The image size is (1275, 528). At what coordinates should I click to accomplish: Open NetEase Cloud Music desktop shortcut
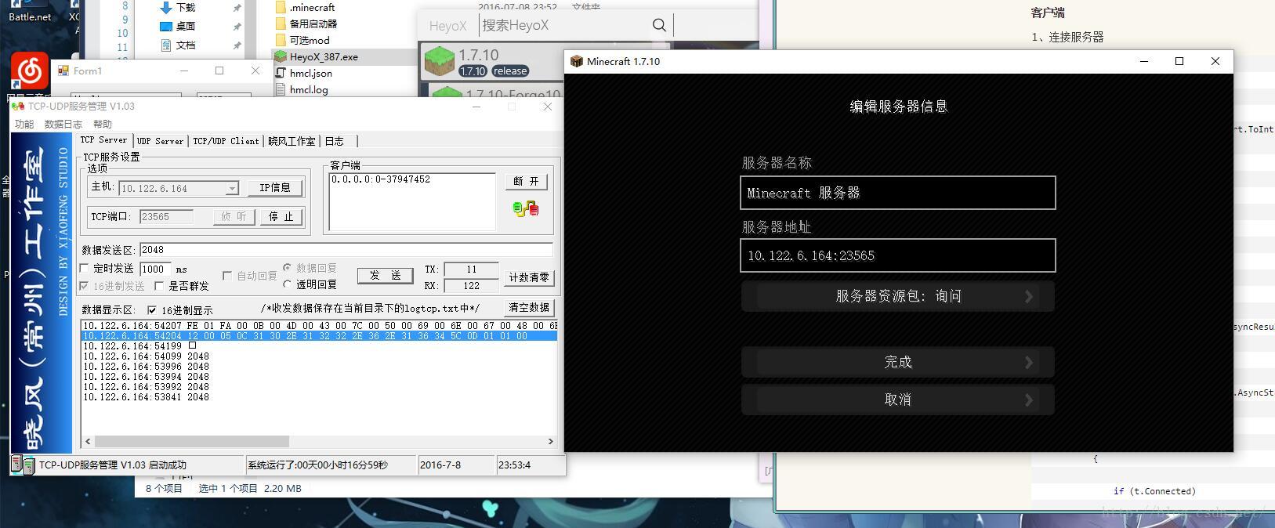[30, 72]
